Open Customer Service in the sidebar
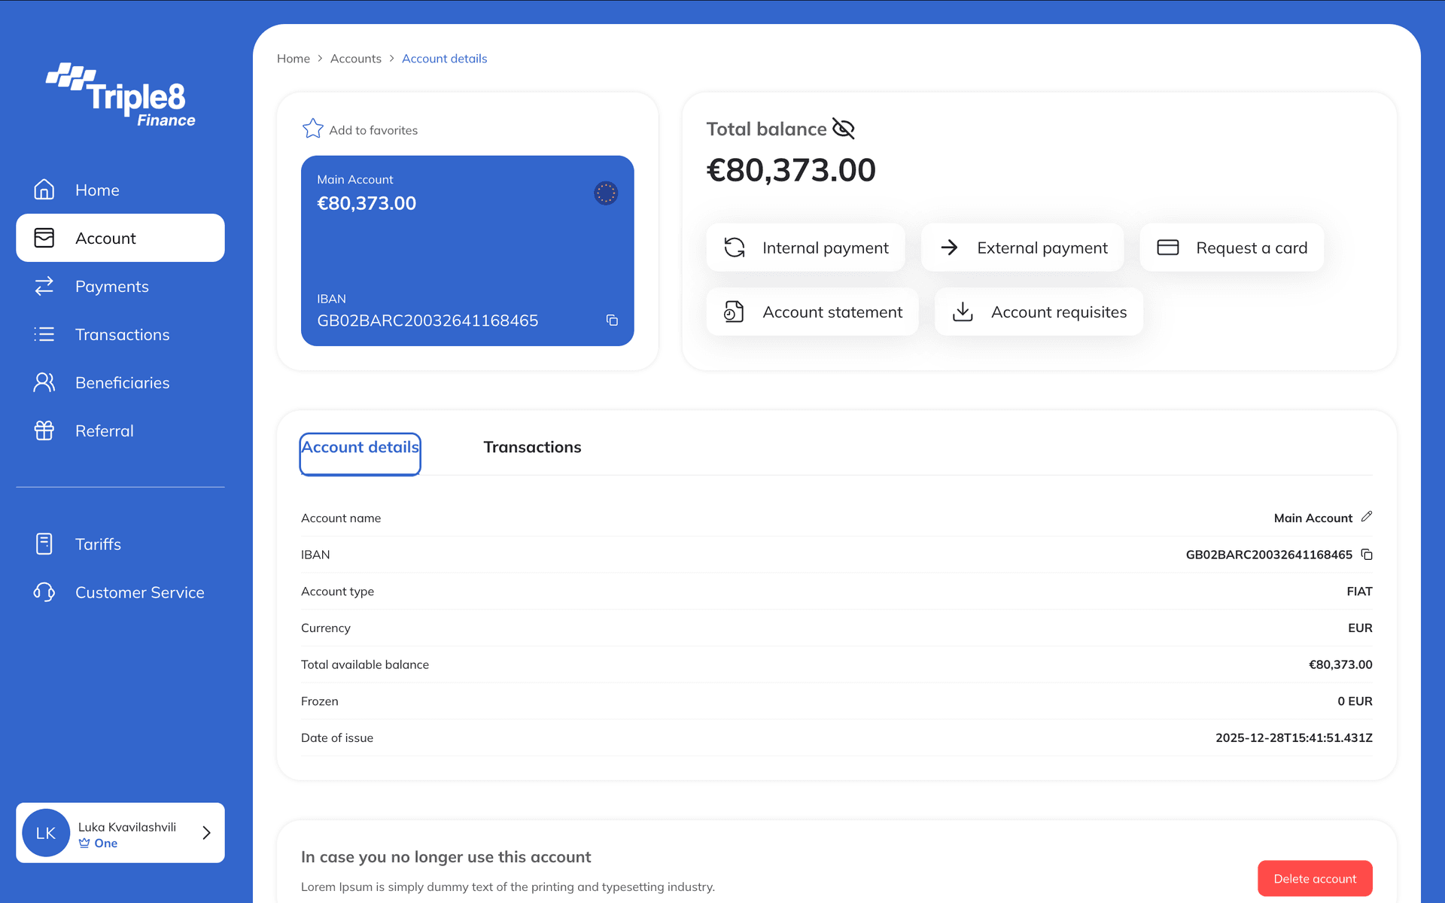Viewport: 1445px width, 903px height. tap(120, 592)
